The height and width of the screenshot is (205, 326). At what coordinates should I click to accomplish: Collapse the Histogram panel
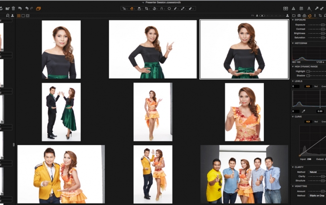click(x=293, y=43)
